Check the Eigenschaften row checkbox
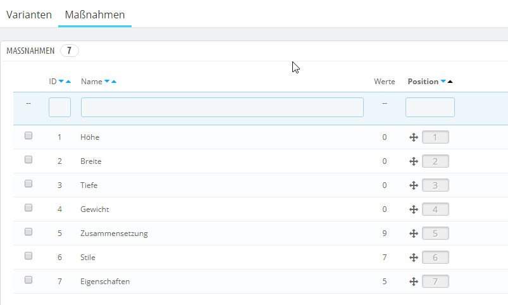Screen dimensions: 508x305 (x=28, y=280)
